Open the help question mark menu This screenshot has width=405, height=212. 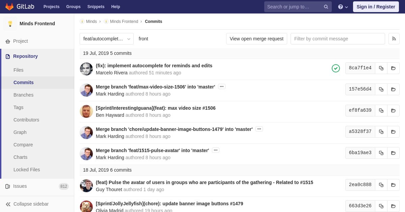click(343, 7)
